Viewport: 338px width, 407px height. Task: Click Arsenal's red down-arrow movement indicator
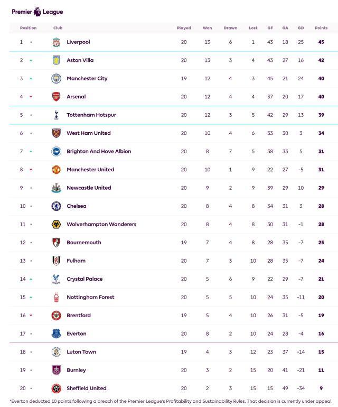pyautogui.click(x=31, y=97)
